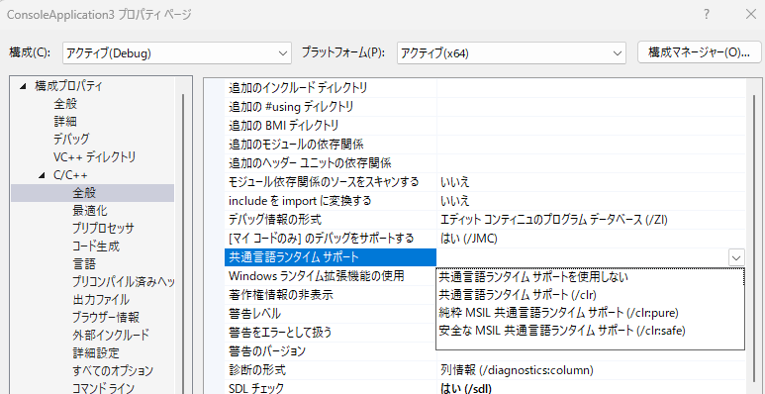Select VC++ ディレクトリ in the tree
Viewport: 765px width, 394px height.
pos(95,157)
